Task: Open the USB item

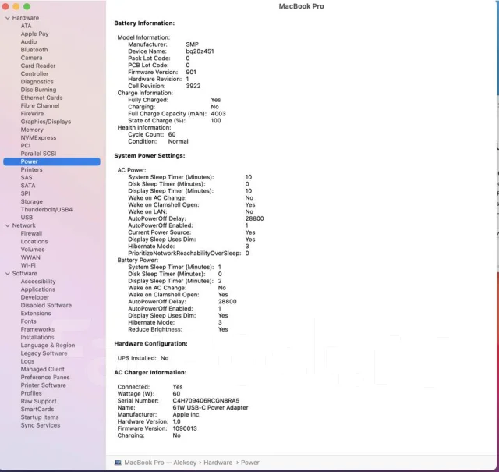Action: point(27,218)
